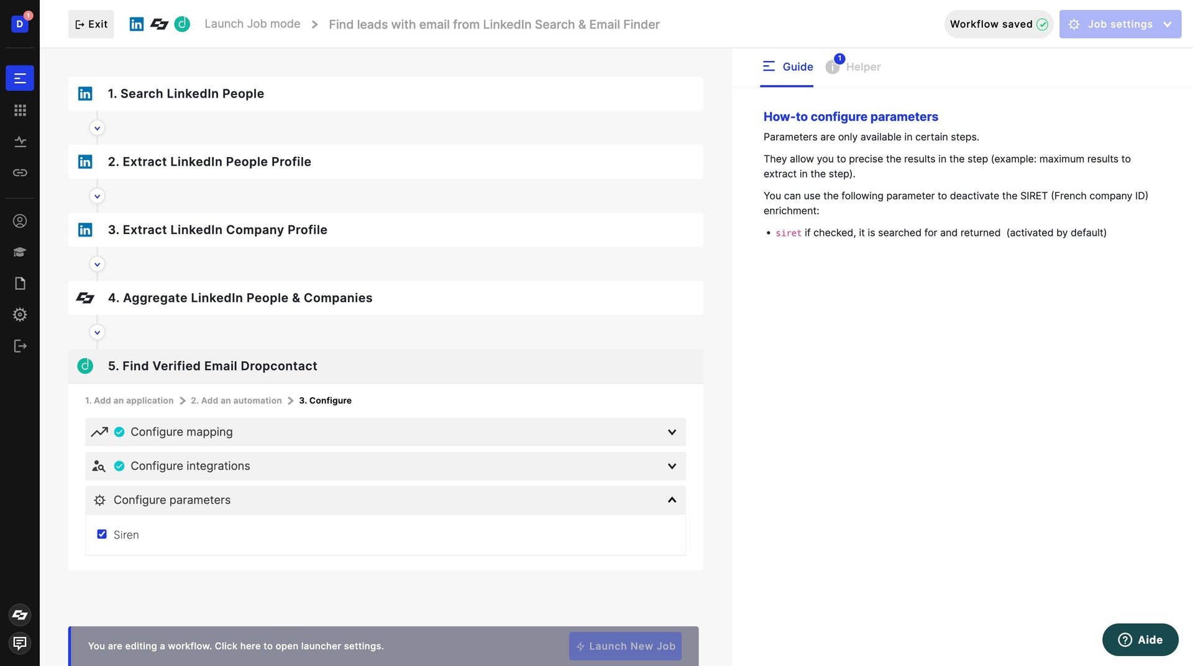The height and width of the screenshot is (666, 1193).
Task: Click the Configure parameters label
Action: click(x=172, y=500)
